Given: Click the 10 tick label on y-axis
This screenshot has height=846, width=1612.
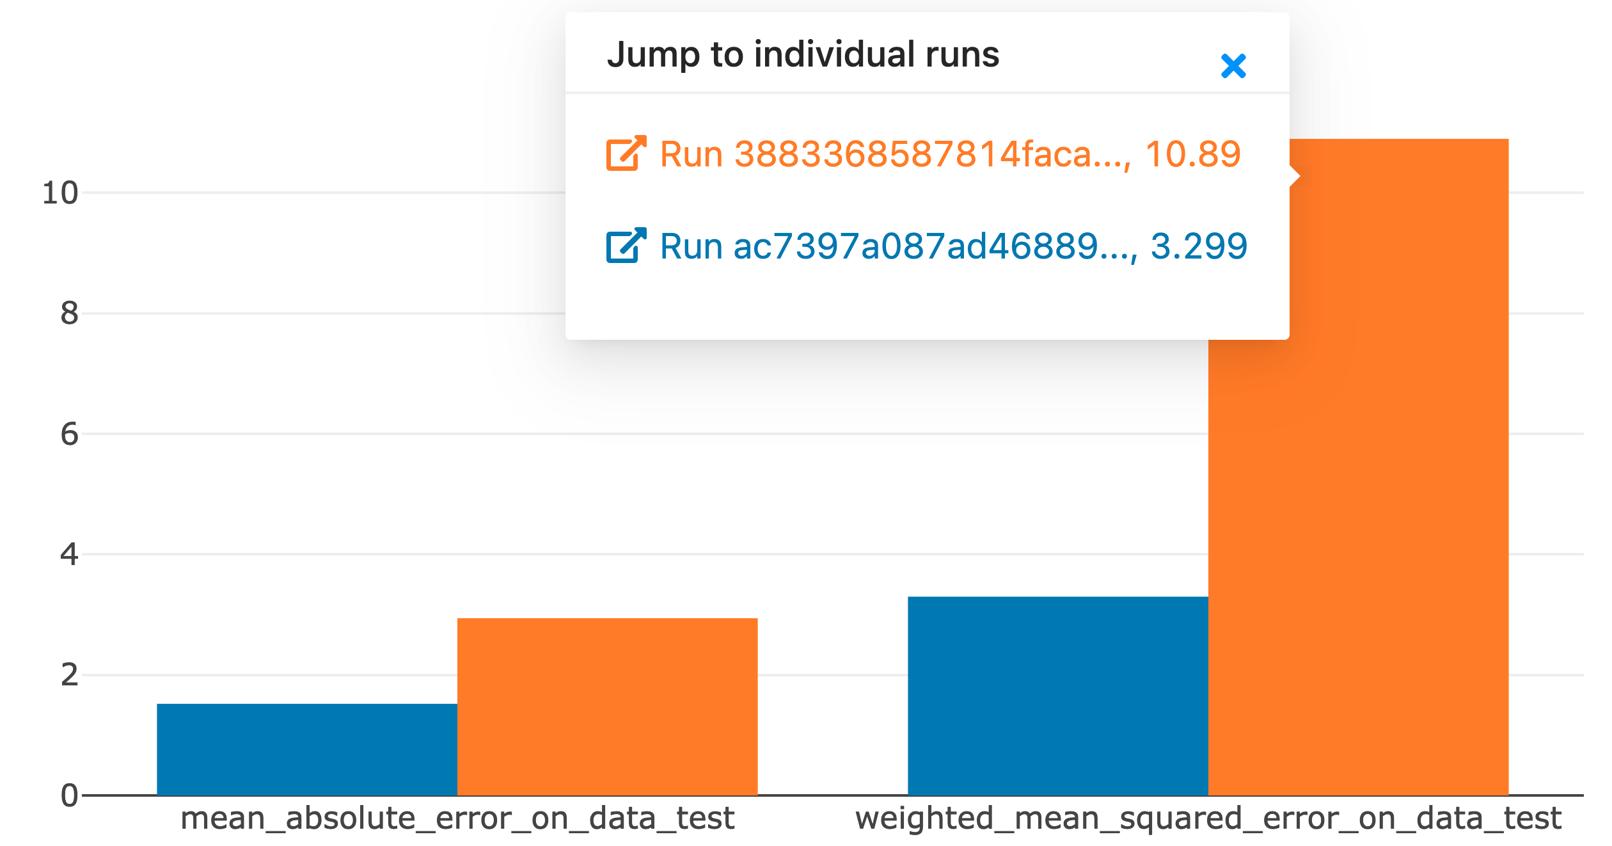Looking at the screenshot, I should (60, 193).
